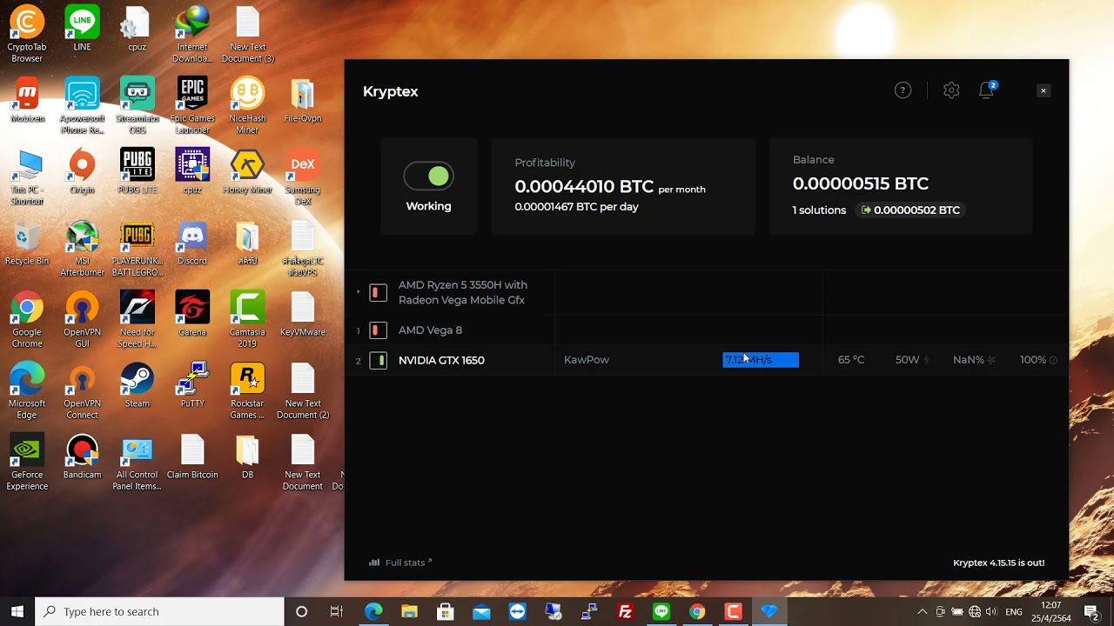Open Discord desktop icon
This screenshot has width=1114, height=626.
tap(192, 243)
